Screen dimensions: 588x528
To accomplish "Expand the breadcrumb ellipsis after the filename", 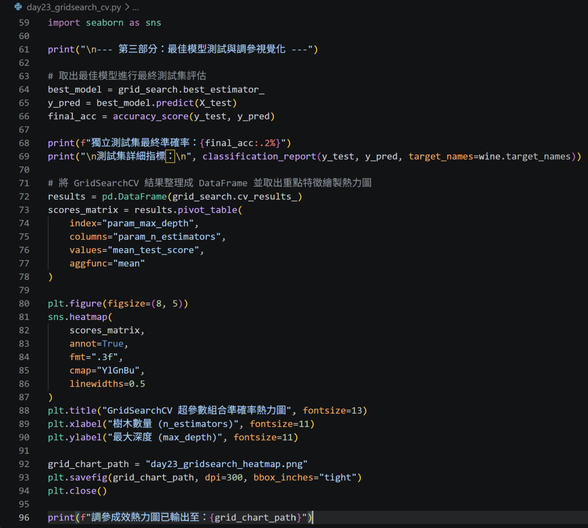I will [136, 7].
